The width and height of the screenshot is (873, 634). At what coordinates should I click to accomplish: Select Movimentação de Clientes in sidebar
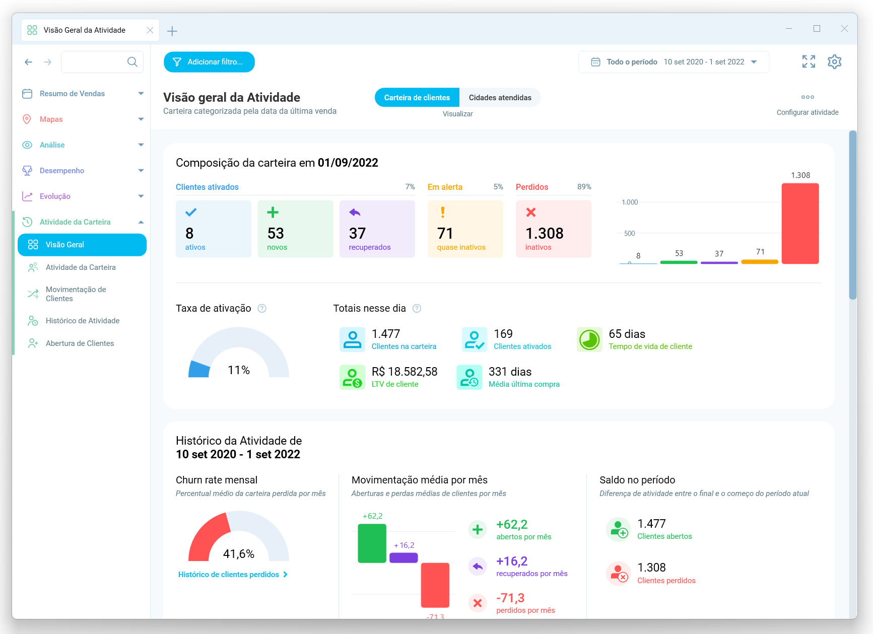point(76,294)
